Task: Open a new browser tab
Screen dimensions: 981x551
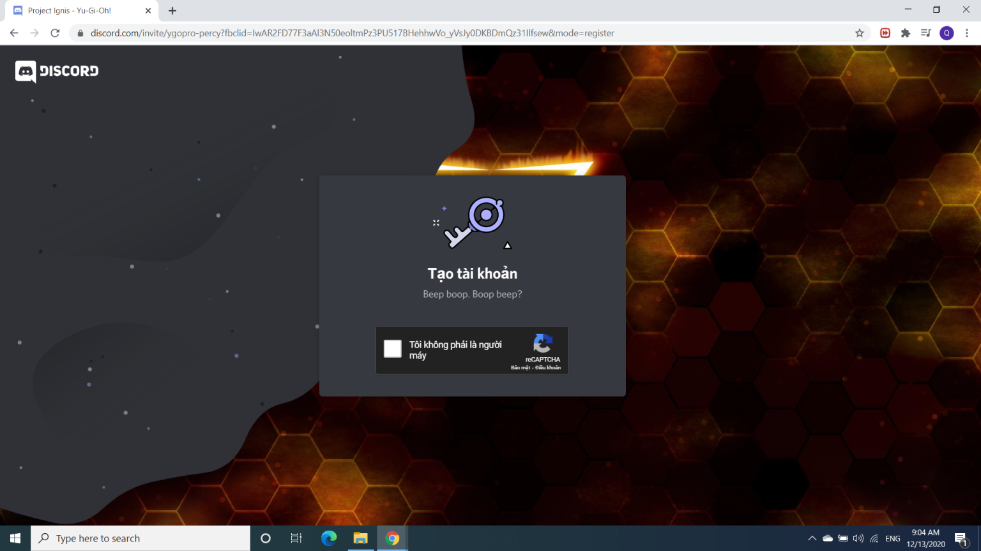Action: (172, 11)
